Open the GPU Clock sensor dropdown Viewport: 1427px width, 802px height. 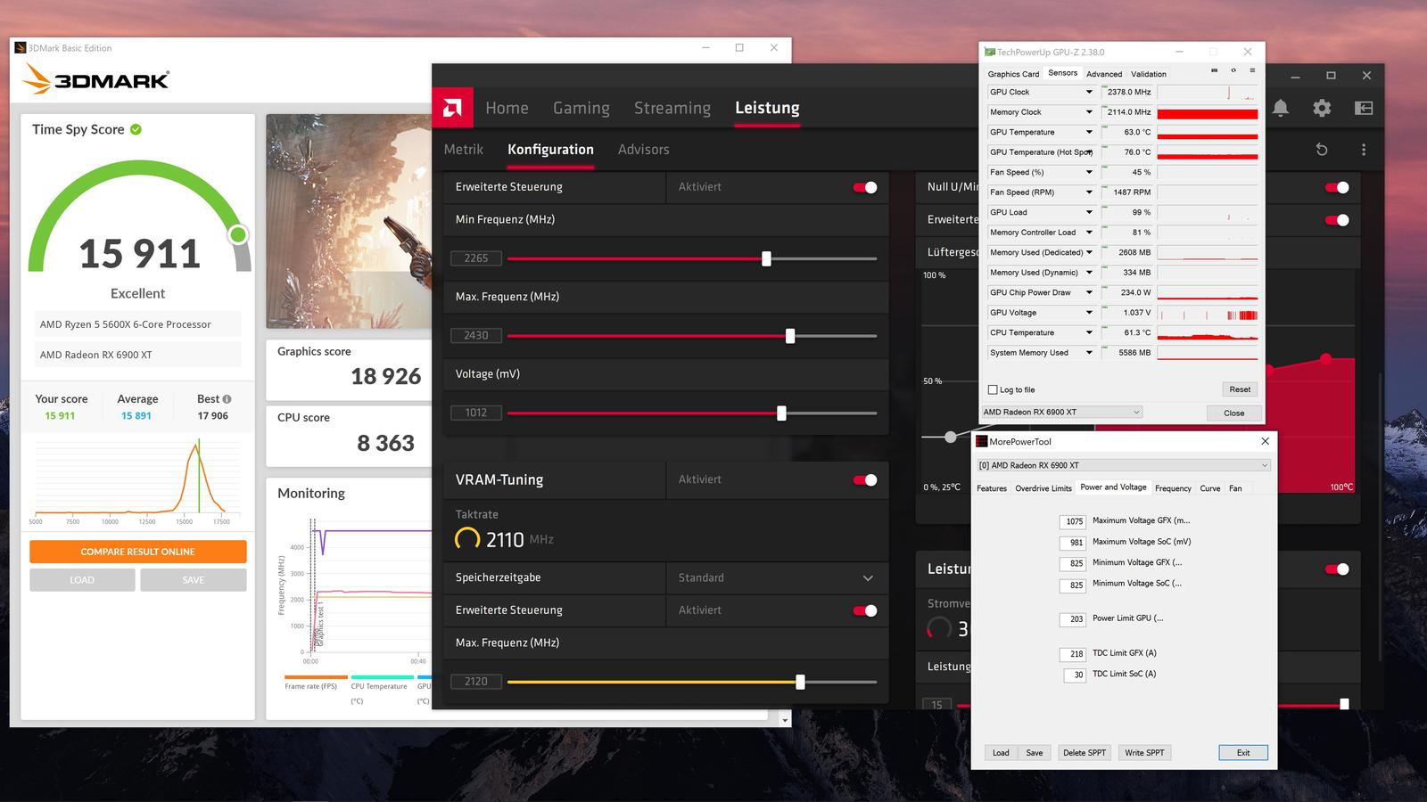(1089, 92)
